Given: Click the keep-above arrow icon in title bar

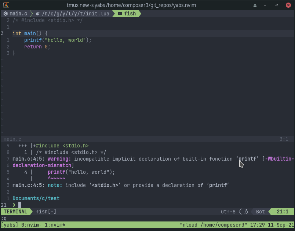Looking at the screenshot, I should pos(255,5).
